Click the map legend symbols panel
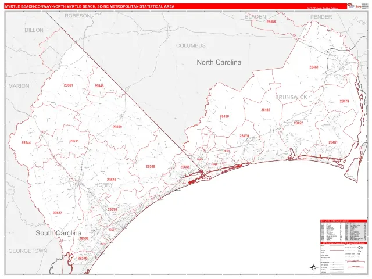This screenshot has height=279, width=372. coord(344,259)
